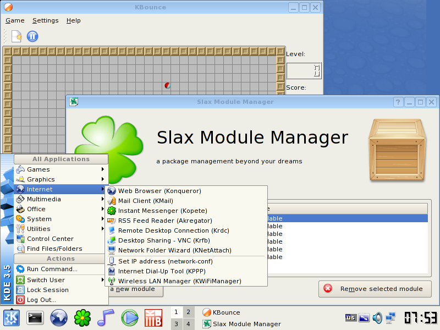Click the module list column header
The height and width of the screenshot is (330, 440).
point(348,209)
